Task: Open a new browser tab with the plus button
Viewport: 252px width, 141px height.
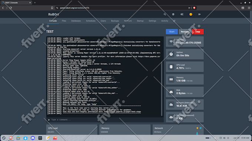Action: pos(35,3)
